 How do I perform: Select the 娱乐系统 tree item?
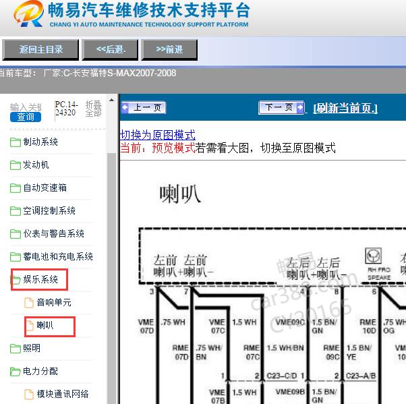[x=40, y=279]
